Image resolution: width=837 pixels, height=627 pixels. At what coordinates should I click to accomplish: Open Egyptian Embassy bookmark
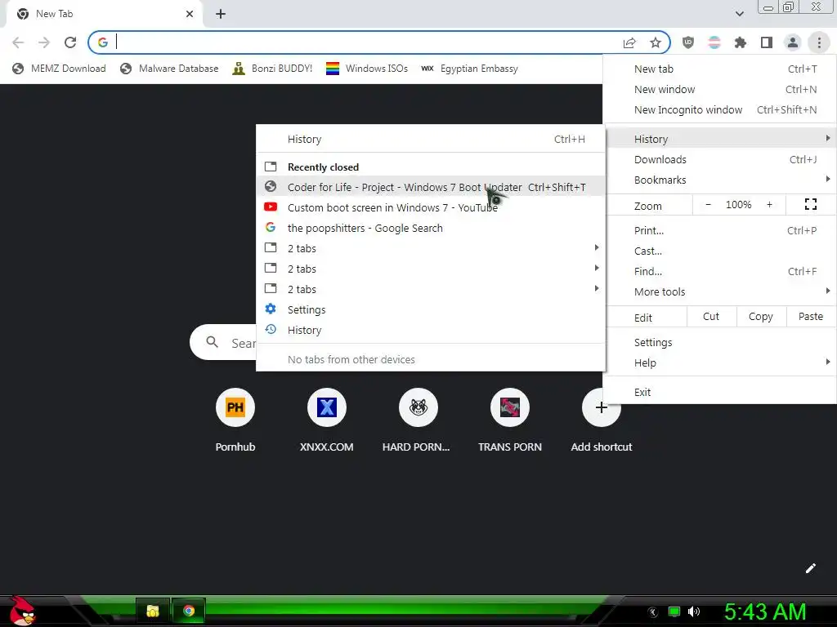[470, 69]
